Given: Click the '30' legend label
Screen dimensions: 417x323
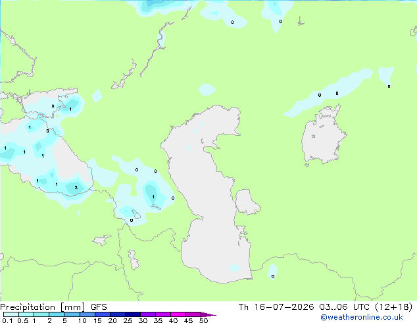Looking at the screenshot, I should (143, 320).
